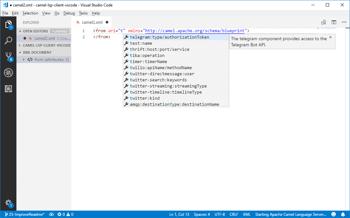
Task: Choose twilio:apiName/methodName suggestion
Action: 176,68
